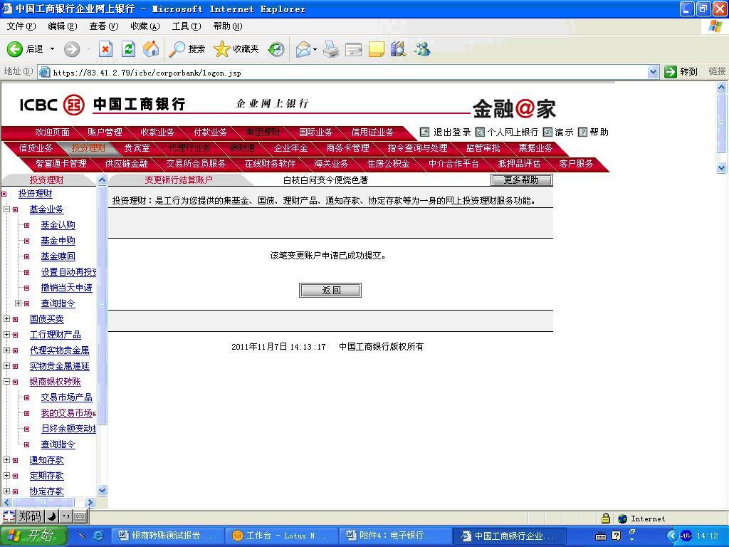This screenshot has width=729, height=547.
Task: Open the 帮助(H) menu
Action: pos(228,26)
